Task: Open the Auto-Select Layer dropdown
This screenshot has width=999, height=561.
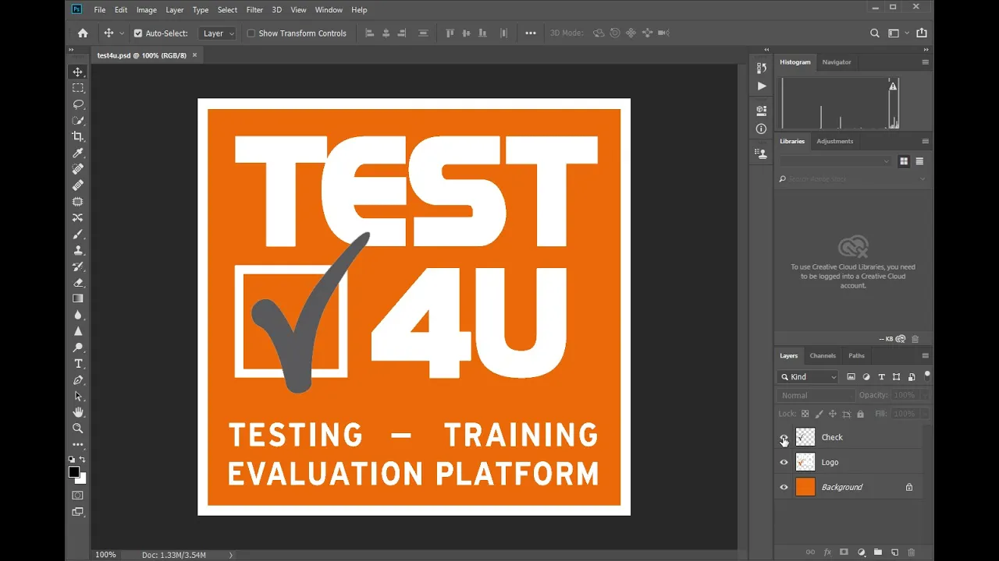Action: pos(218,34)
